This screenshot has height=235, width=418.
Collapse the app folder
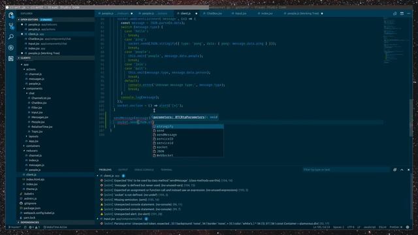pos(22,65)
